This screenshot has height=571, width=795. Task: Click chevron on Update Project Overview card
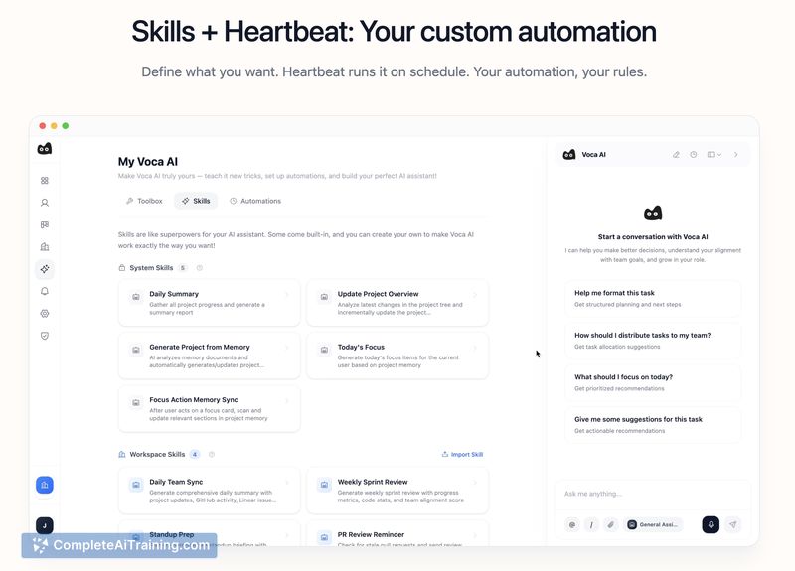coord(476,294)
